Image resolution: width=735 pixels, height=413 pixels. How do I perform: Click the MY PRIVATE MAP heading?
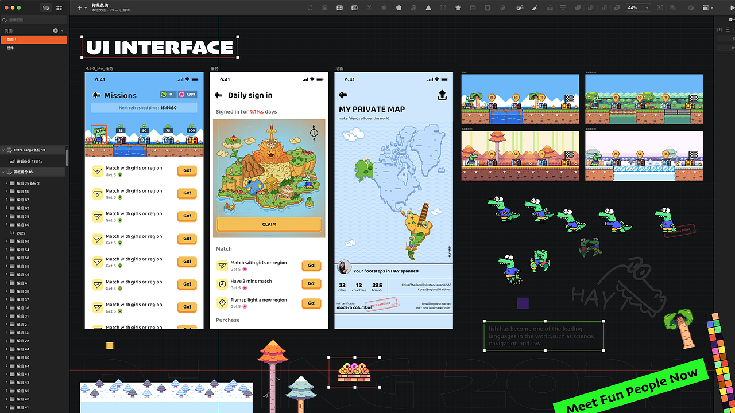tap(372, 109)
